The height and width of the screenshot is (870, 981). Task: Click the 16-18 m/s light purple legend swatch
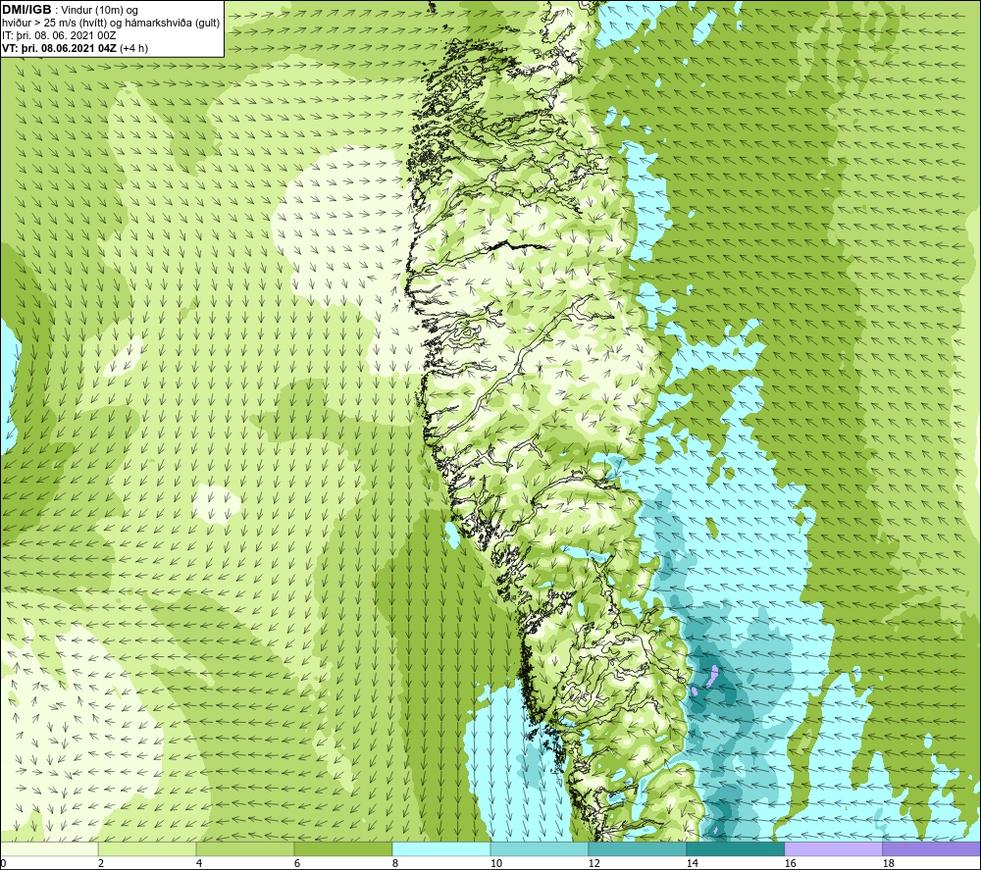[x=833, y=848]
